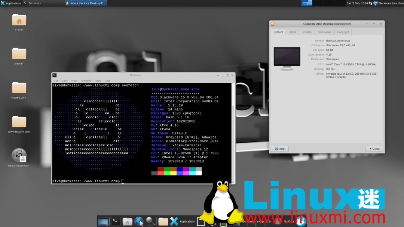Switch to the Copyright tab
404x227 pixels.
[342, 32]
